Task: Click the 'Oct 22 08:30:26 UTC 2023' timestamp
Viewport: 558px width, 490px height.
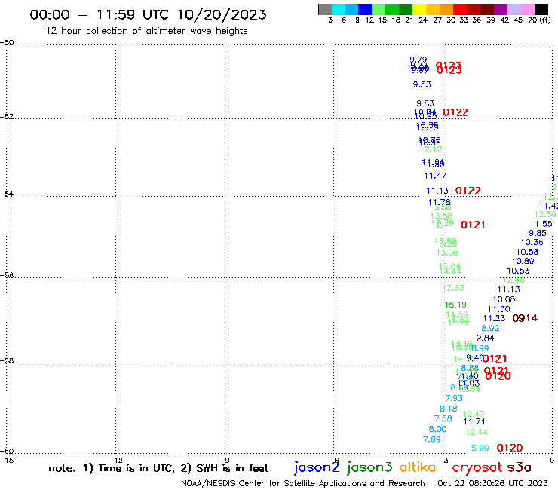Action: tap(492, 483)
